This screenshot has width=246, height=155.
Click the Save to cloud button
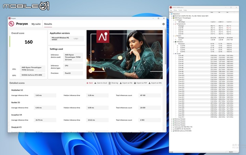point(101,83)
